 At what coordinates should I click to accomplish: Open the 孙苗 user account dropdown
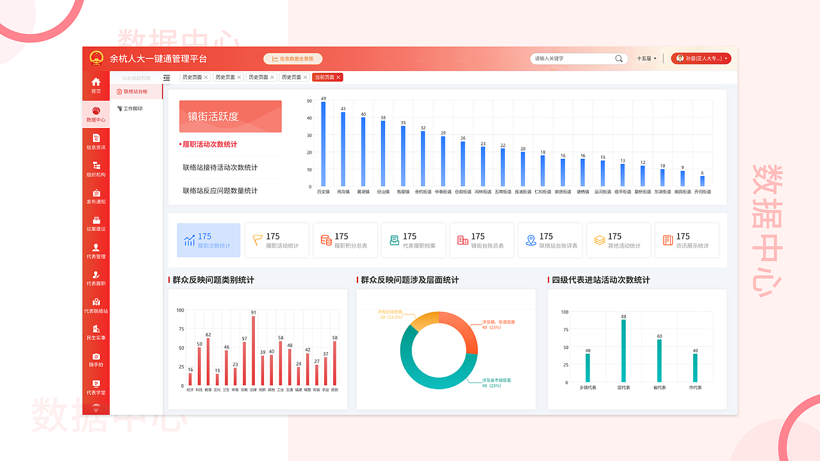click(701, 58)
